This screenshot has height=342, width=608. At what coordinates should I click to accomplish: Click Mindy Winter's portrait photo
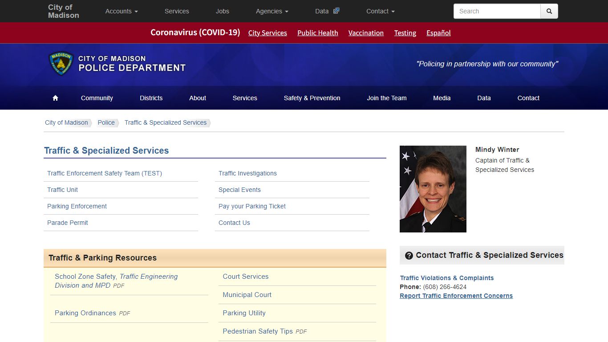[433, 189]
